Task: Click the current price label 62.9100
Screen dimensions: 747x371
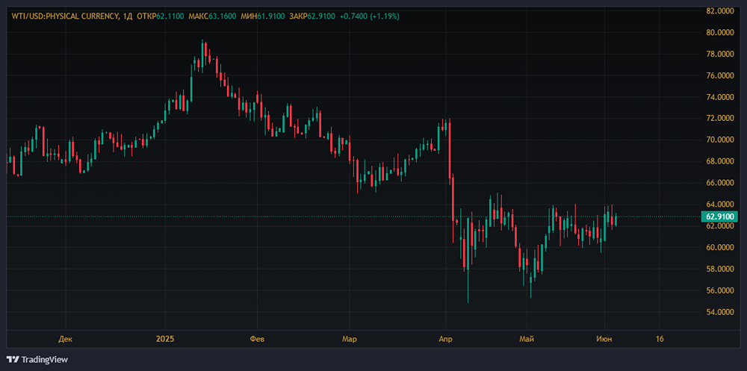Action: coord(719,216)
